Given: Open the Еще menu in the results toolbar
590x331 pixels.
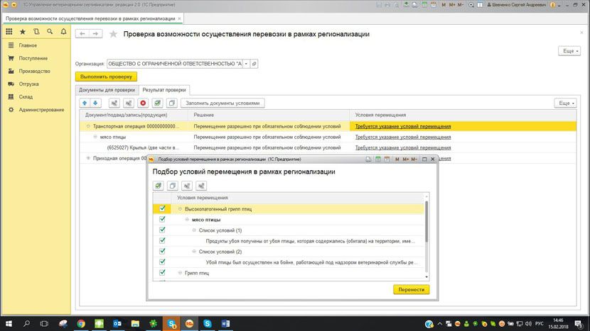Looking at the screenshot, I should pos(565,103).
